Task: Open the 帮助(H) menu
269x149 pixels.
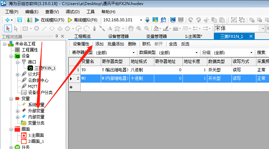Action: 108,12
